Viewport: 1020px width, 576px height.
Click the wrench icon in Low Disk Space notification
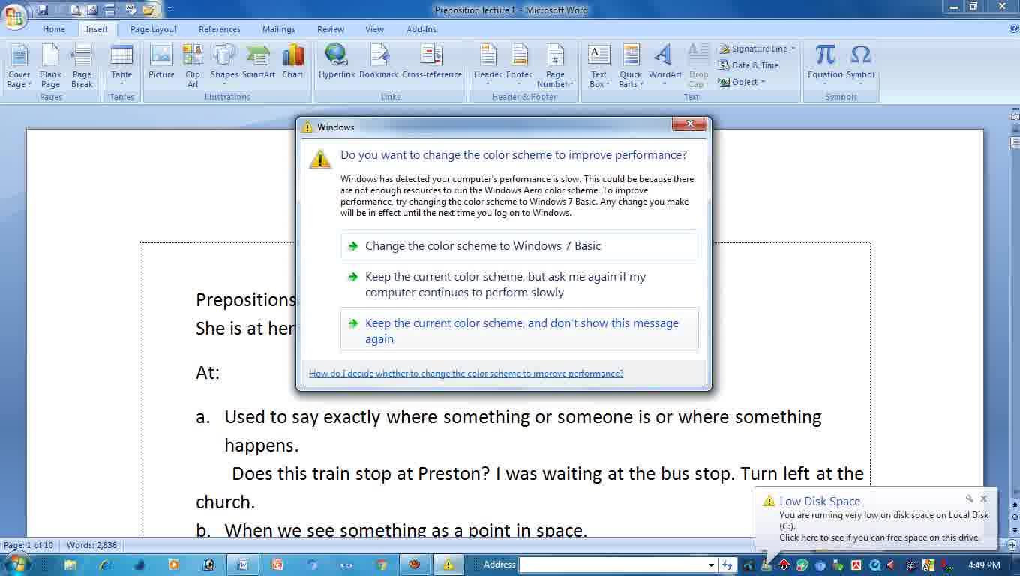click(x=970, y=499)
